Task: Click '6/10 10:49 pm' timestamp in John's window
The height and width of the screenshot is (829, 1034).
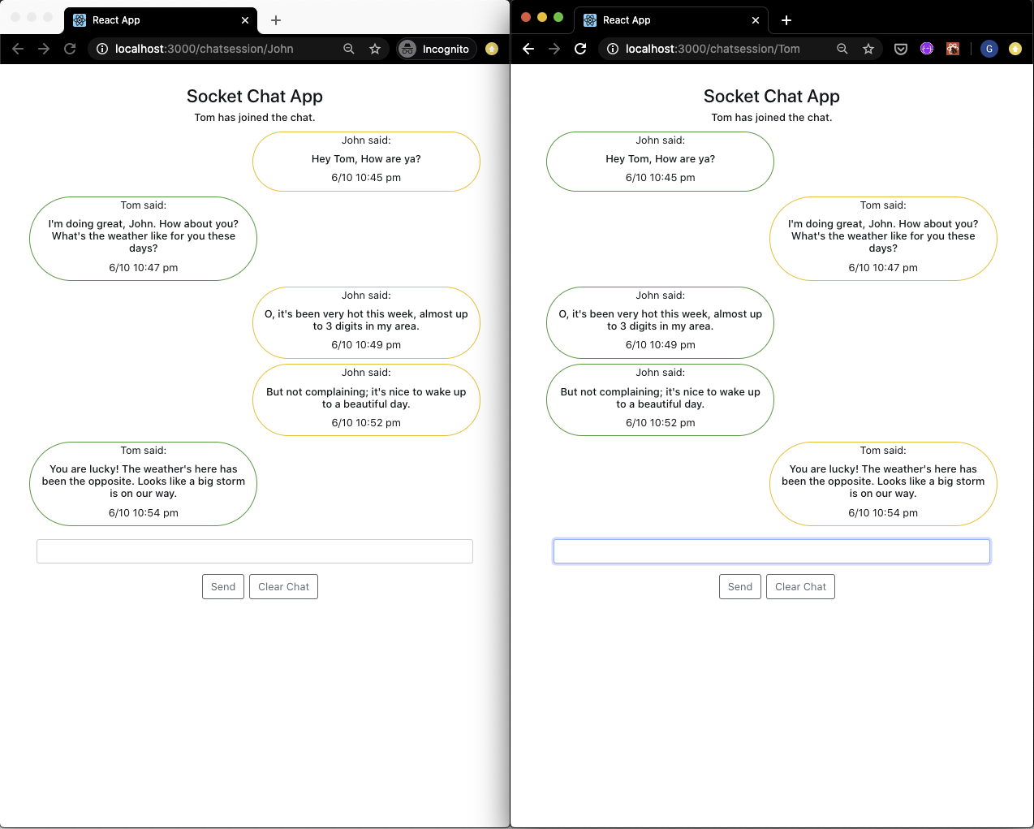Action: 366,345
